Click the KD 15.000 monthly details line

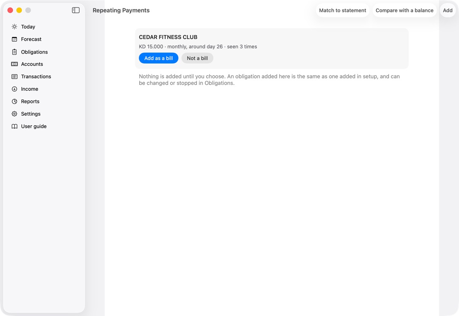[198, 47]
